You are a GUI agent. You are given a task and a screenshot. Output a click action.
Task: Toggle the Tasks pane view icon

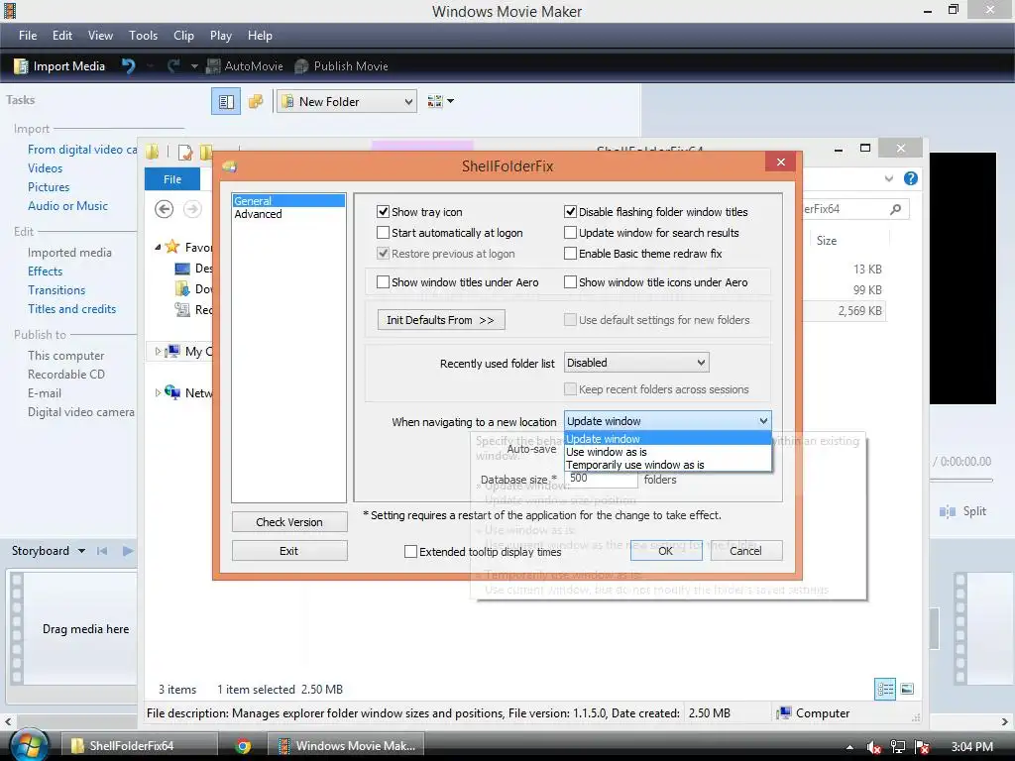[226, 102]
